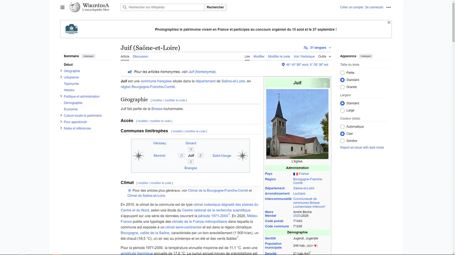Expand Pour approfondir section

[61, 122]
